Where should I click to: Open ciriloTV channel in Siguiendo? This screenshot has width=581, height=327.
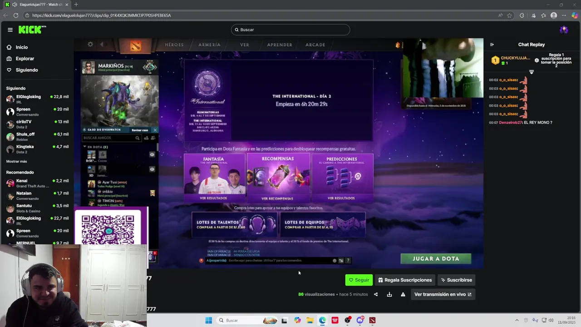pyautogui.click(x=37, y=124)
